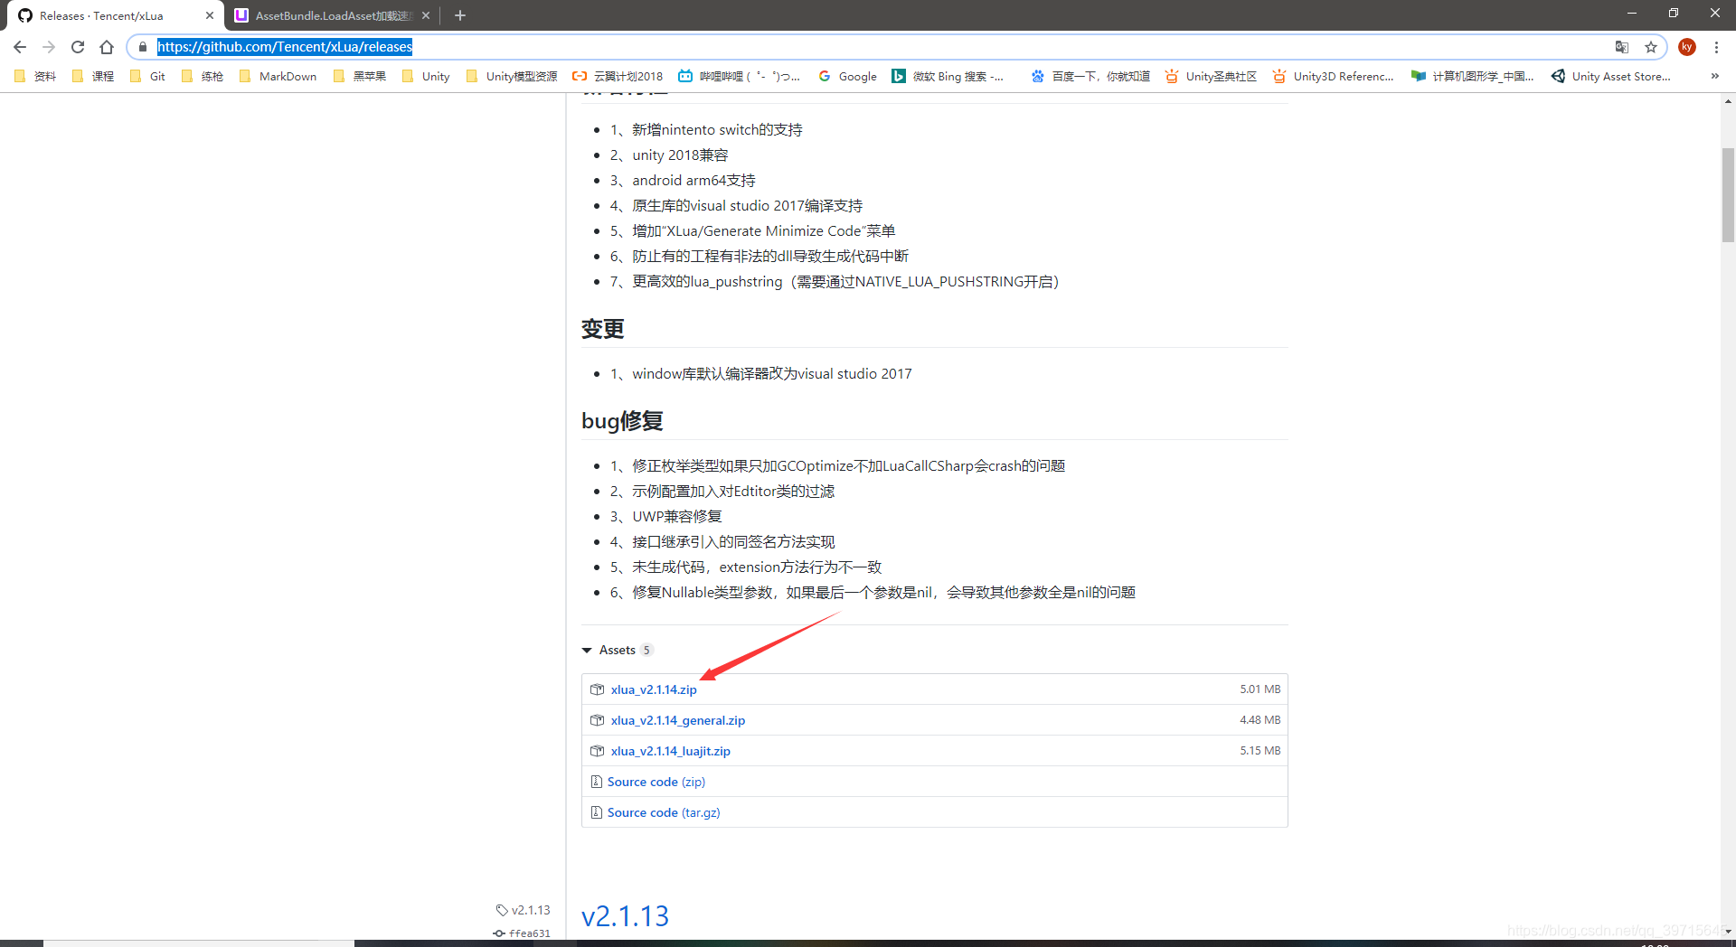Click the package icon beside xlua_v2.1.14_general.zip

coord(597,720)
